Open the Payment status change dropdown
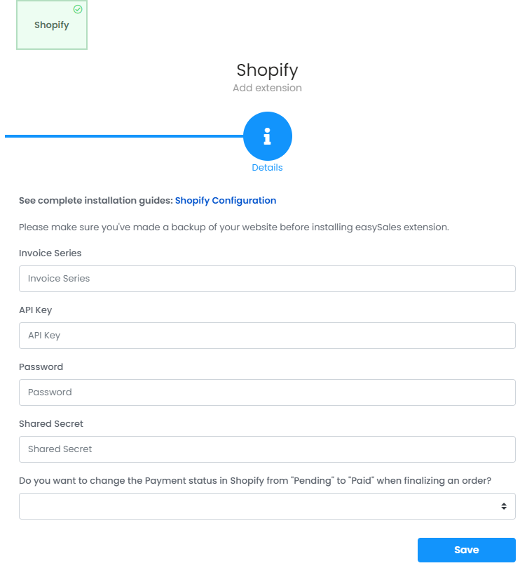520x568 pixels. point(267,506)
